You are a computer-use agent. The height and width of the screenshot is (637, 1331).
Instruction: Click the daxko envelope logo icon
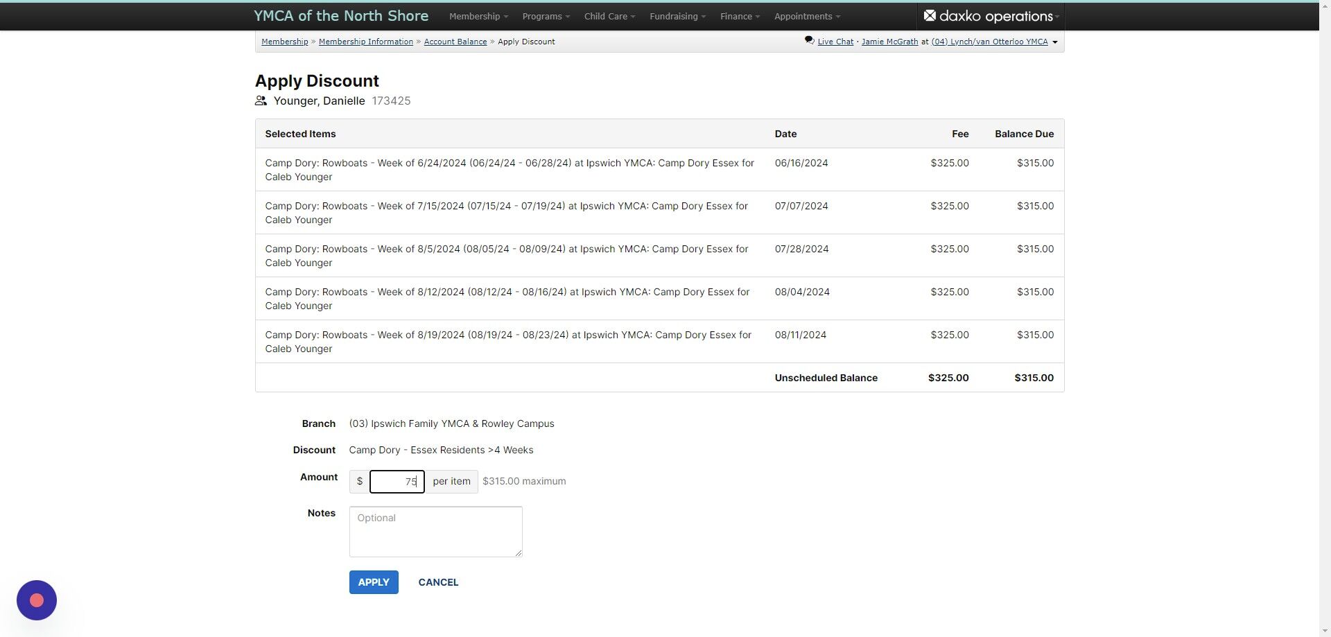pos(930,16)
